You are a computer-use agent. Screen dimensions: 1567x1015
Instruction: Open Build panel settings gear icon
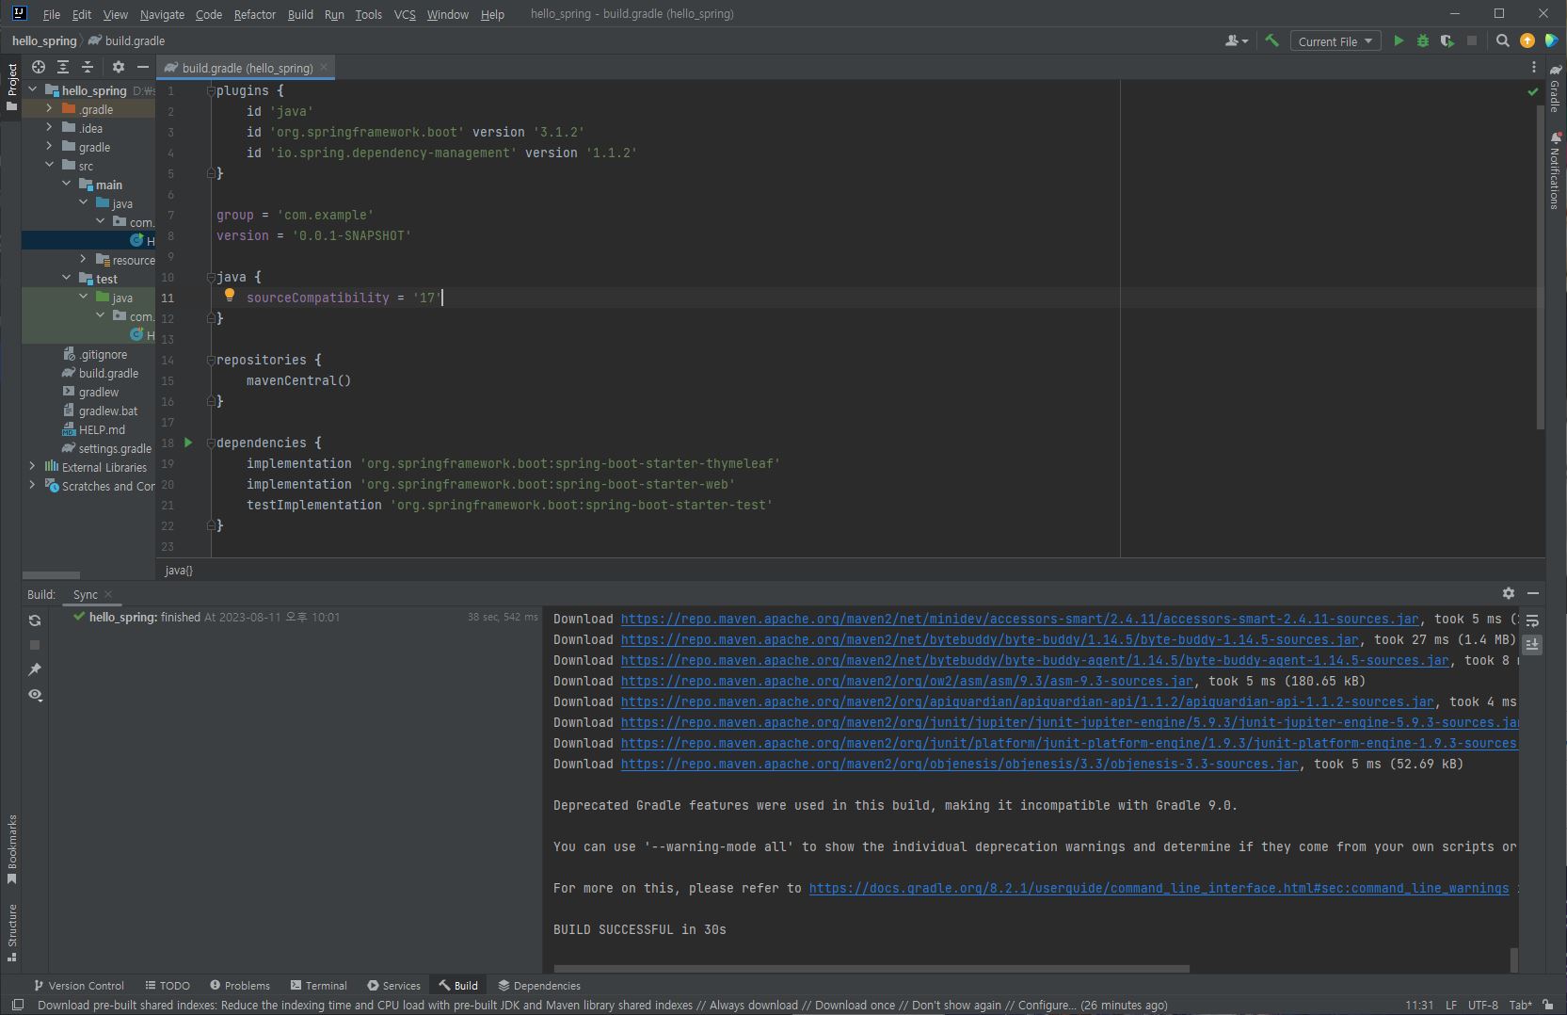pyautogui.click(x=1509, y=593)
